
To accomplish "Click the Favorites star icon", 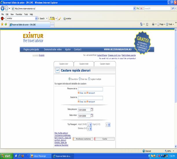I will pos(2,24).
